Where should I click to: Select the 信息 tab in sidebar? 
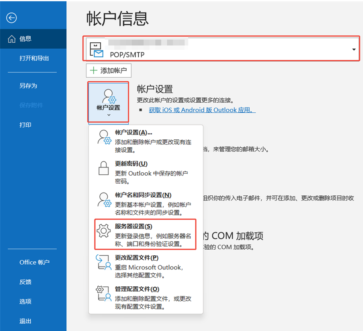(33, 39)
